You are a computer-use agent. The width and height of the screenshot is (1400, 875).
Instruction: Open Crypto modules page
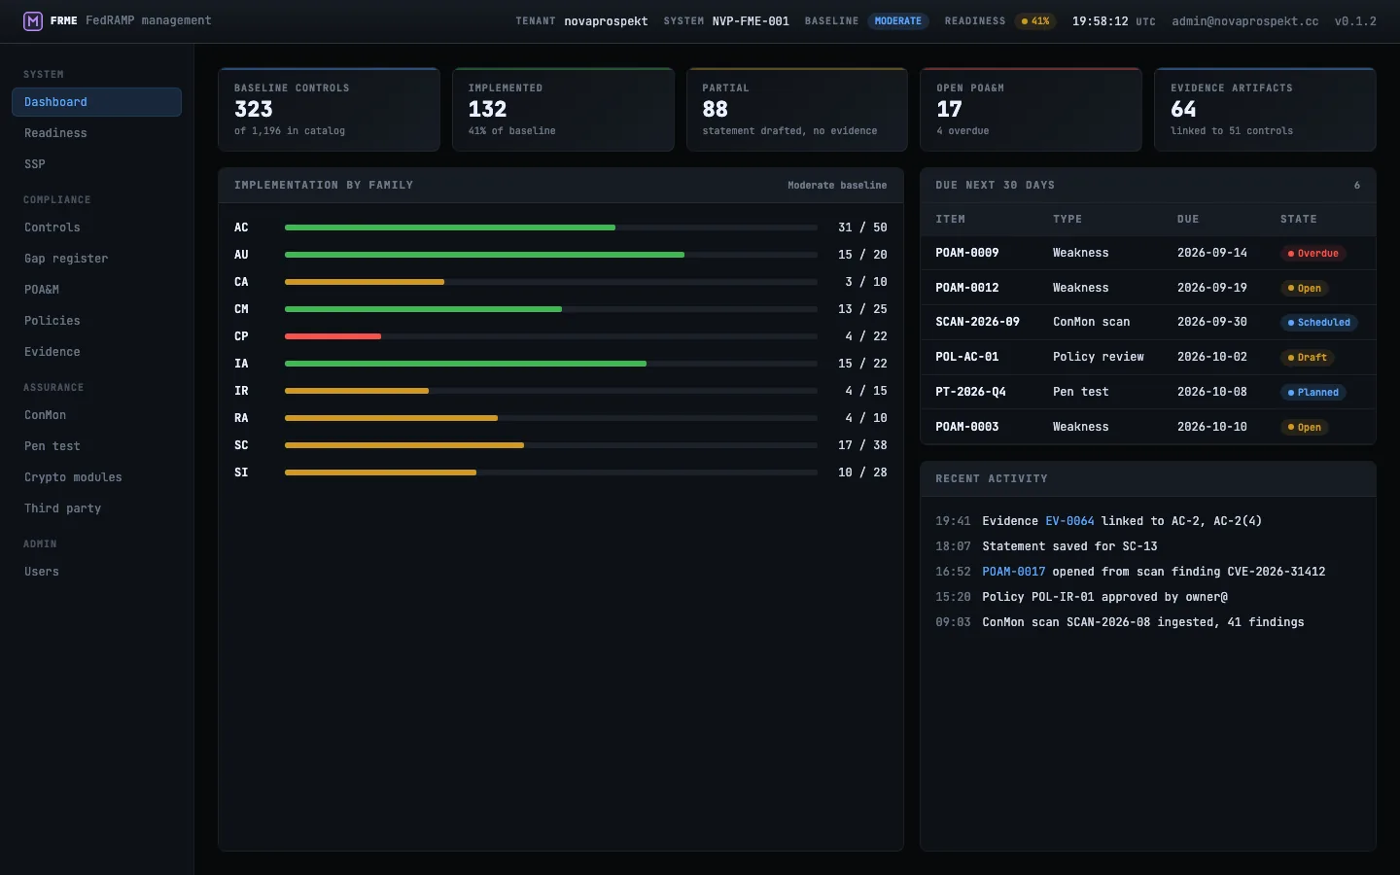click(96, 477)
